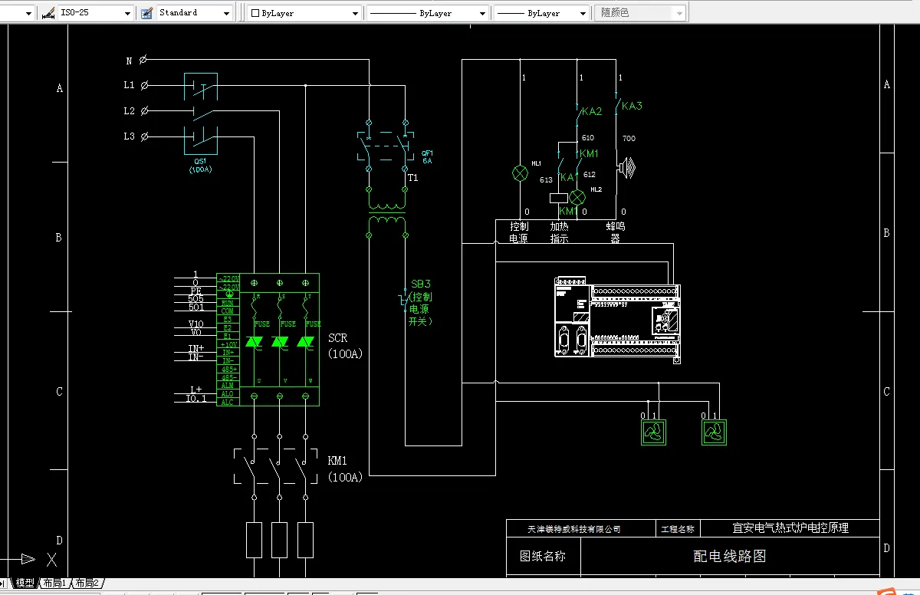Viewport: 920px width, 595px height.
Task: Click the 图纸名称 title block cell
Action: coord(543,557)
